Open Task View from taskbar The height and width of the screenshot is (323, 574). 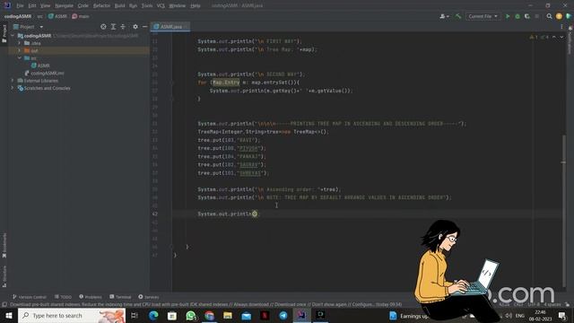pos(135,315)
